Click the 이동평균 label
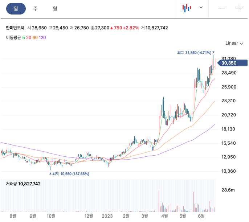 13,38
